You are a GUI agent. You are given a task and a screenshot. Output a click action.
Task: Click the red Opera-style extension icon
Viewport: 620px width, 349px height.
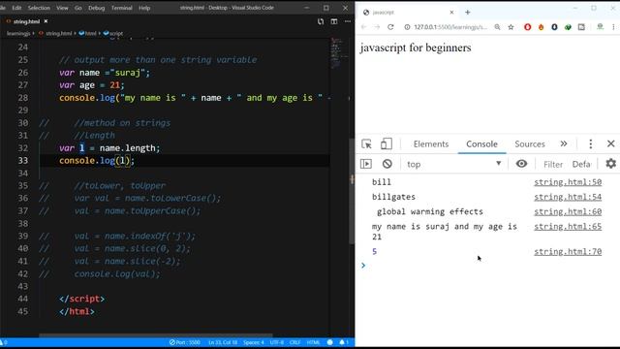tap(527, 27)
